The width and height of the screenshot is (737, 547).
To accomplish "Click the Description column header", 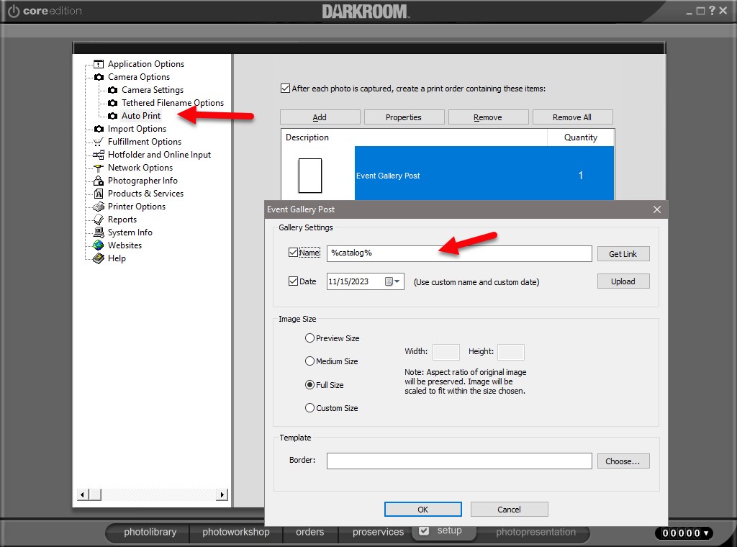I will (x=414, y=137).
